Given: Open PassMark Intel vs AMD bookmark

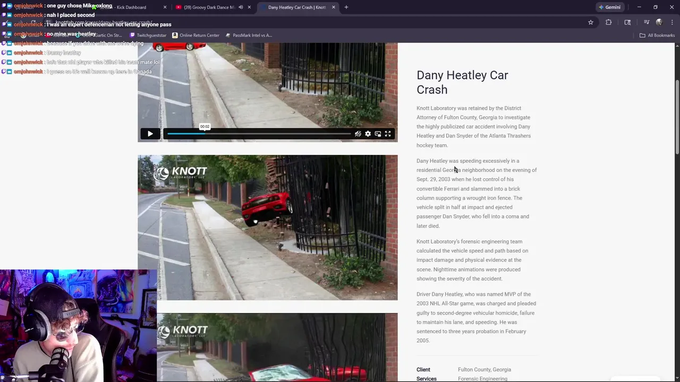Looking at the screenshot, I should point(249,36).
